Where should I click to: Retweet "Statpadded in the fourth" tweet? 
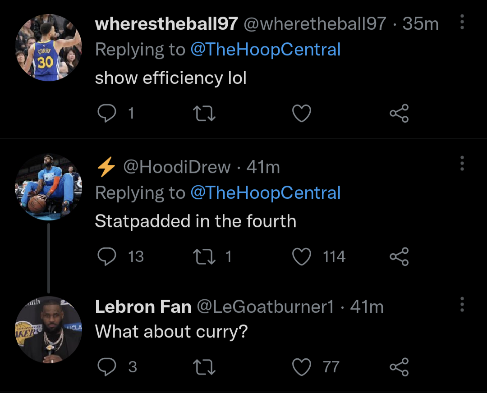[x=204, y=256]
